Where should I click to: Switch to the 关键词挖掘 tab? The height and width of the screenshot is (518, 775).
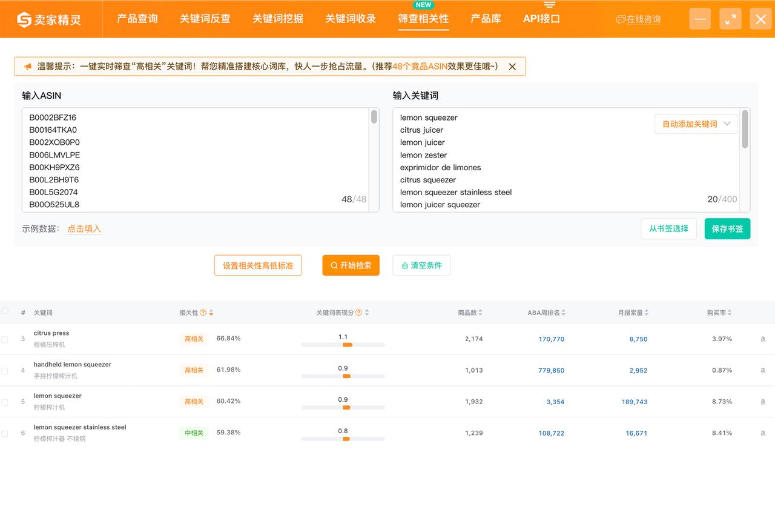278,19
